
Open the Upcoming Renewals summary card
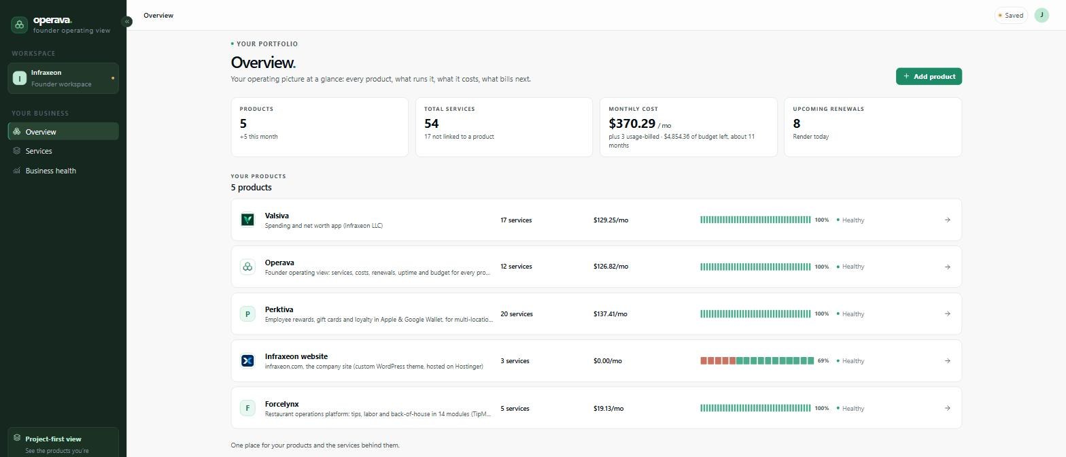pos(873,127)
